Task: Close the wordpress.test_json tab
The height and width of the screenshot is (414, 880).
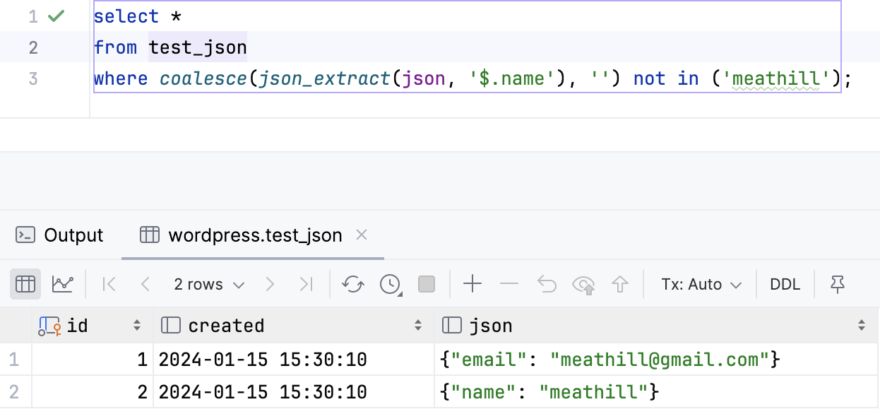Action: coord(362,235)
